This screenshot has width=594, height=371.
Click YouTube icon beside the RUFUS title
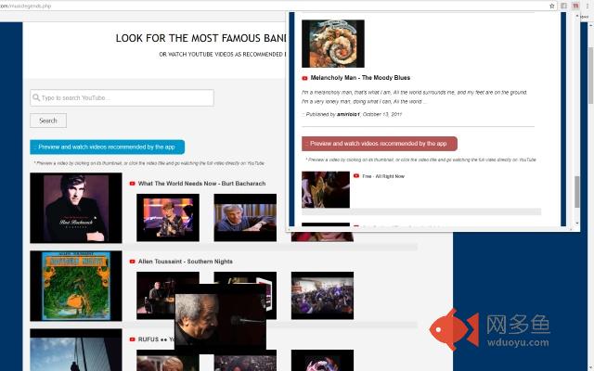132,339
